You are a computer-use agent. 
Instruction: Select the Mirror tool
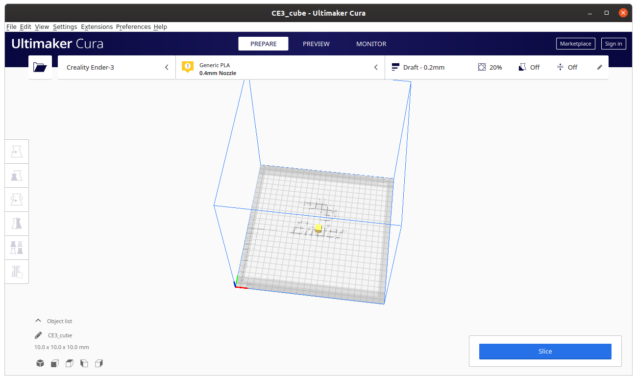pos(17,223)
